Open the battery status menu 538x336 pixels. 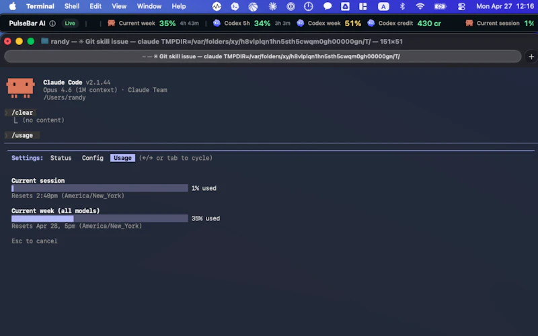coord(440,6)
